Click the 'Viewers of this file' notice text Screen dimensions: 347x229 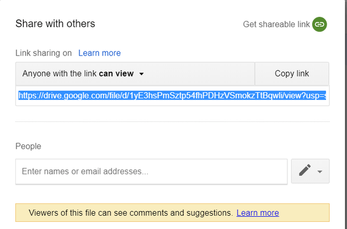click(x=131, y=213)
